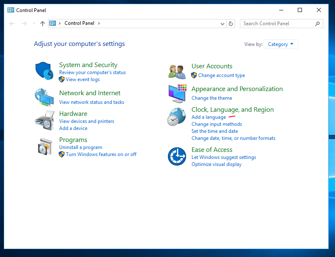Click the Back navigation arrow

pos(12,24)
